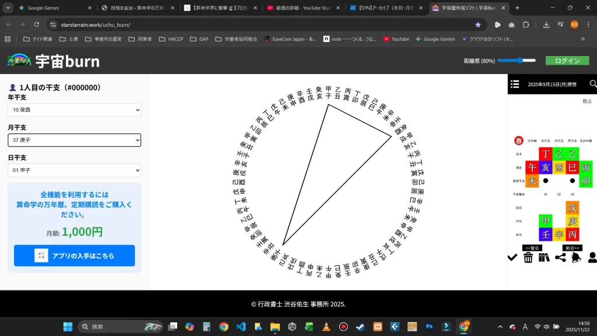Image resolution: width=597 pixels, height=336 pixels.
Task: Open the 年干支 dropdown showing 10.癸酉
Action: pyautogui.click(x=74, y=110)
